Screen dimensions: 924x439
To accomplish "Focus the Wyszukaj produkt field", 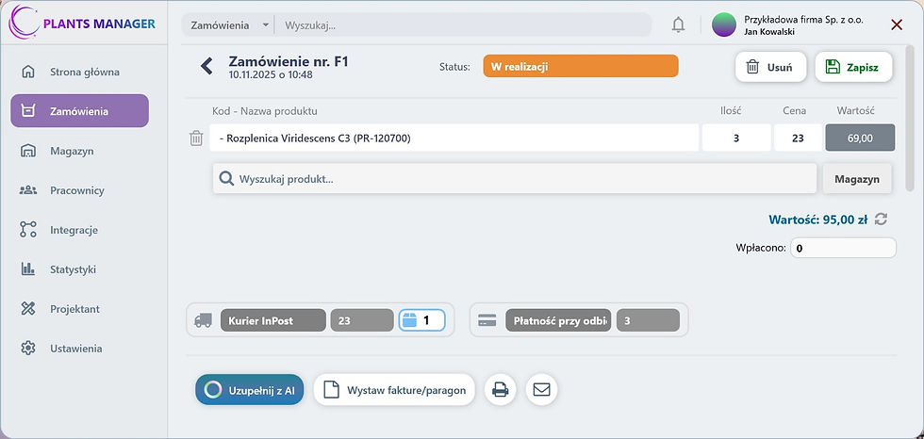I will point(515,179).
